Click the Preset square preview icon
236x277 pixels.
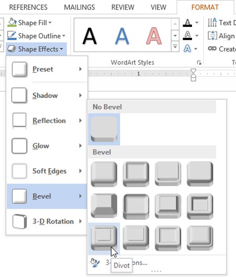[19, 69]
